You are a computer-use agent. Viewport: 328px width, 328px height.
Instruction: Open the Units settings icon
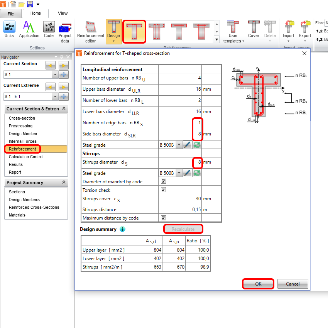9,30
